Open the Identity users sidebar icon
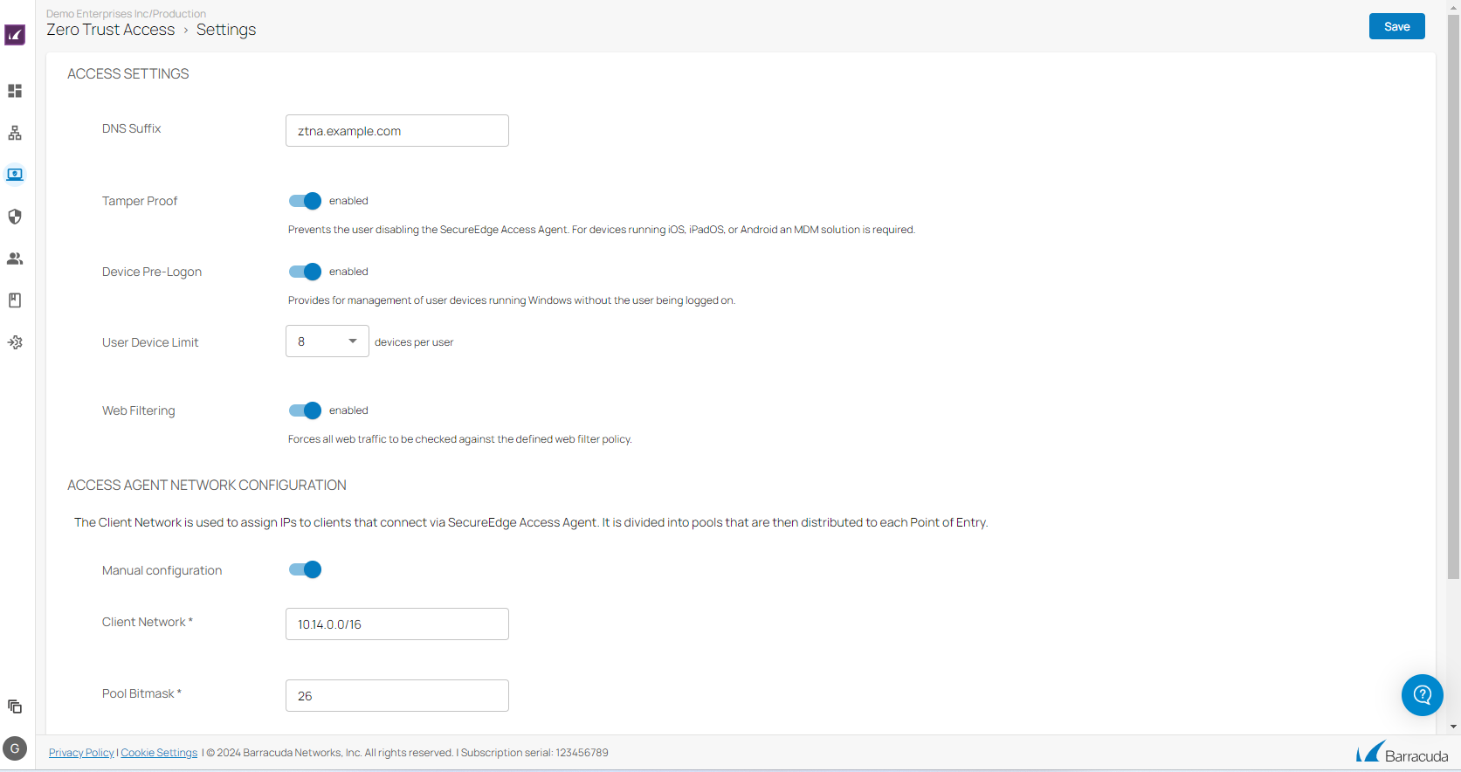1461x772 pixels. 15,258
